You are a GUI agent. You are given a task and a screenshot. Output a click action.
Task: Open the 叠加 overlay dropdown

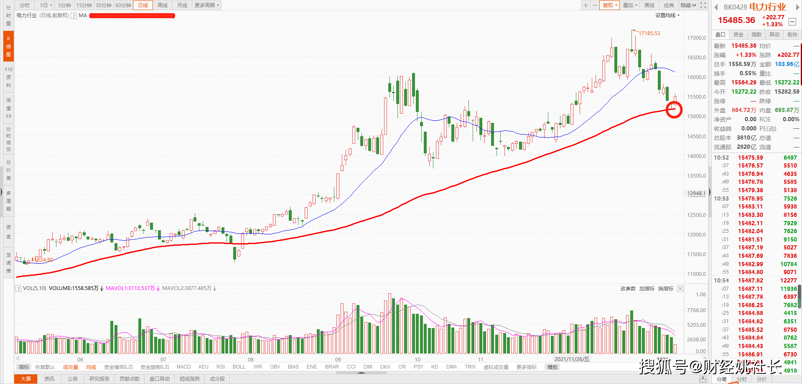[630, 5]
